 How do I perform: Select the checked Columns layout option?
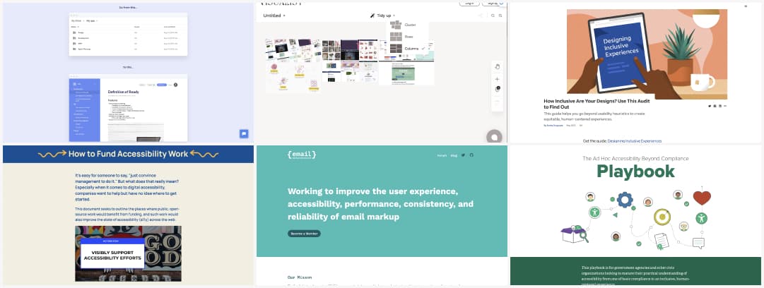[x=410, y=49]
